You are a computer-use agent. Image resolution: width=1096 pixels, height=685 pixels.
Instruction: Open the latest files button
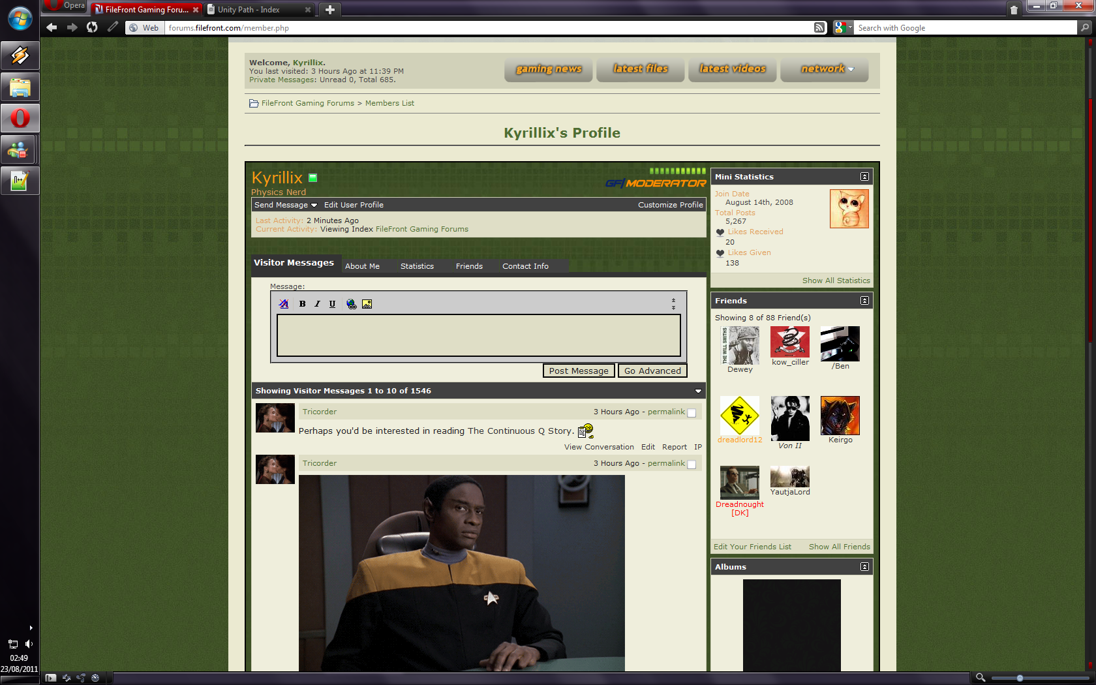[x=641, y=69]
